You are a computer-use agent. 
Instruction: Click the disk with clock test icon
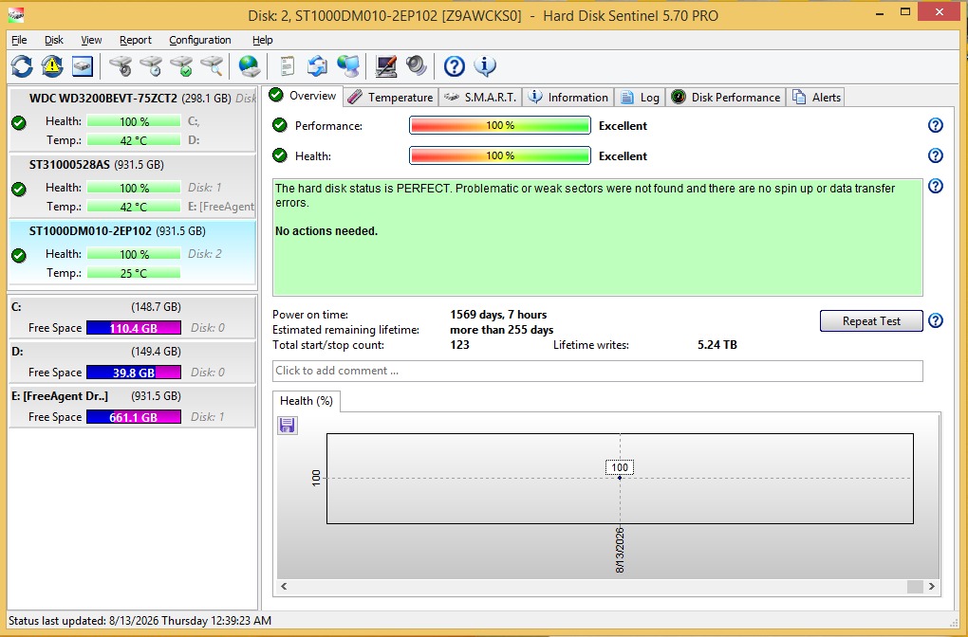151,65
